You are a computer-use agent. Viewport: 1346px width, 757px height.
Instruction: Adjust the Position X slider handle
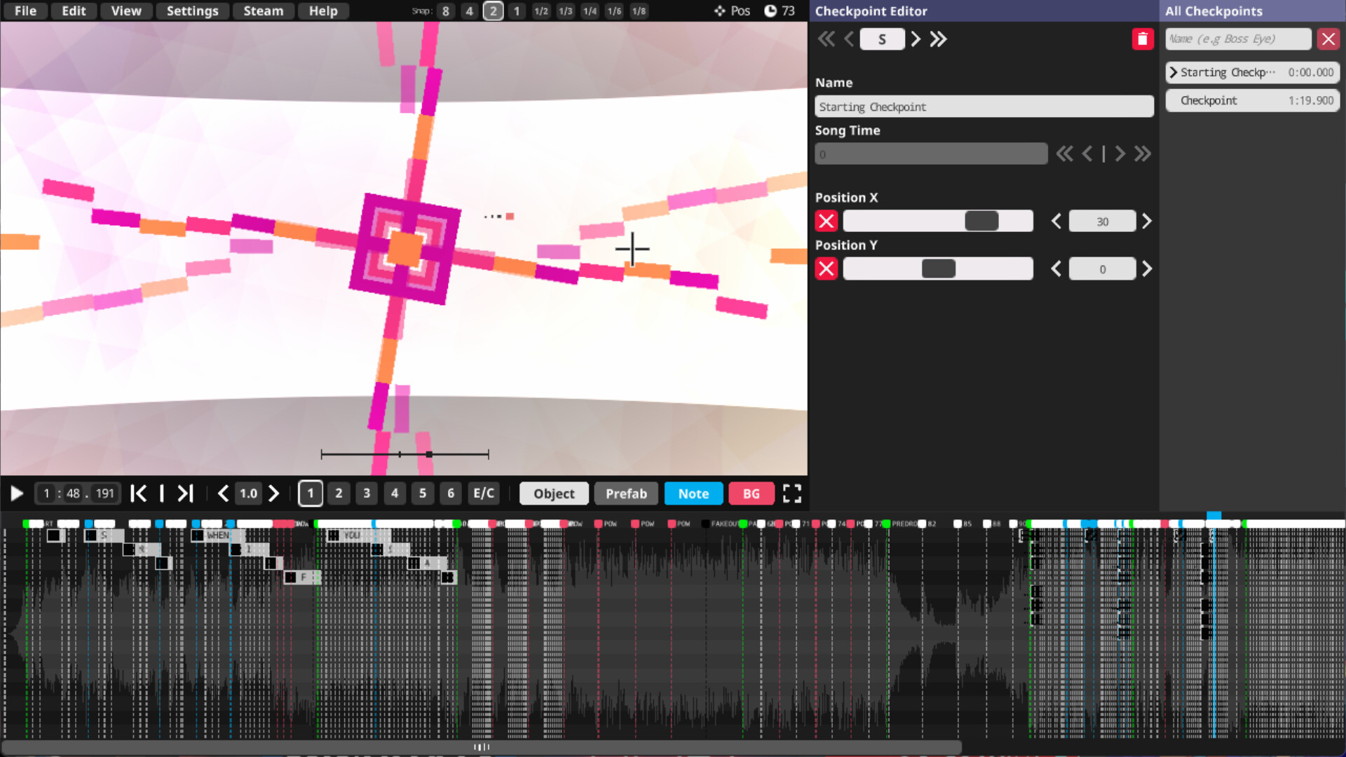(x=981, y=221)
